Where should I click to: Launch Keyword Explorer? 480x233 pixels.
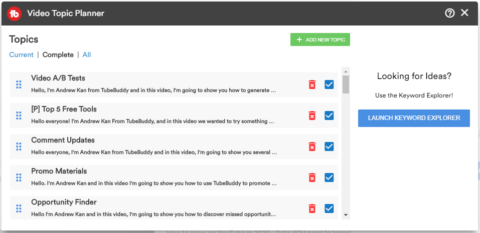[x=414, y=118]
